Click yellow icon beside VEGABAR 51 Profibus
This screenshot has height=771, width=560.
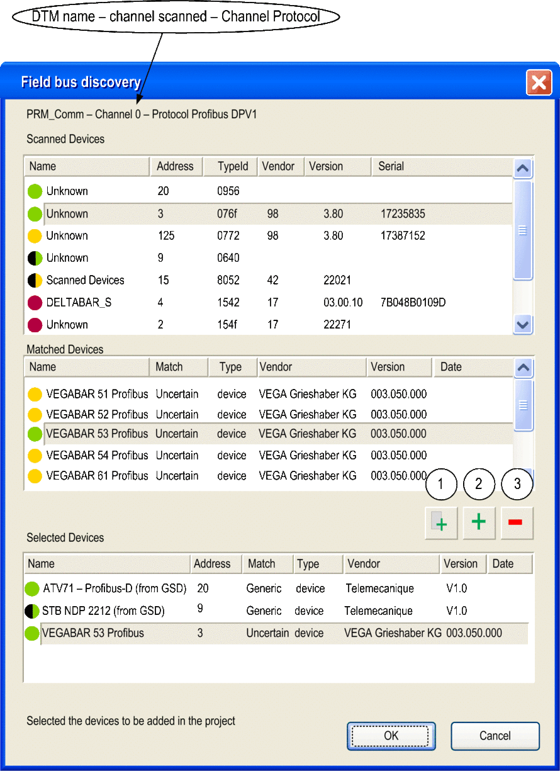point(35,395)
